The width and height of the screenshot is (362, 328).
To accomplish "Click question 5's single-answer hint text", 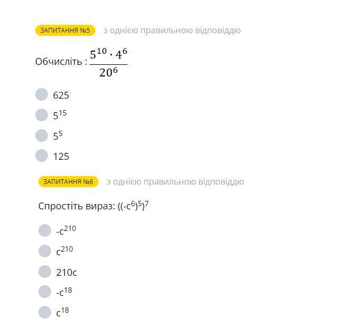I will click(x=172, y=30).
